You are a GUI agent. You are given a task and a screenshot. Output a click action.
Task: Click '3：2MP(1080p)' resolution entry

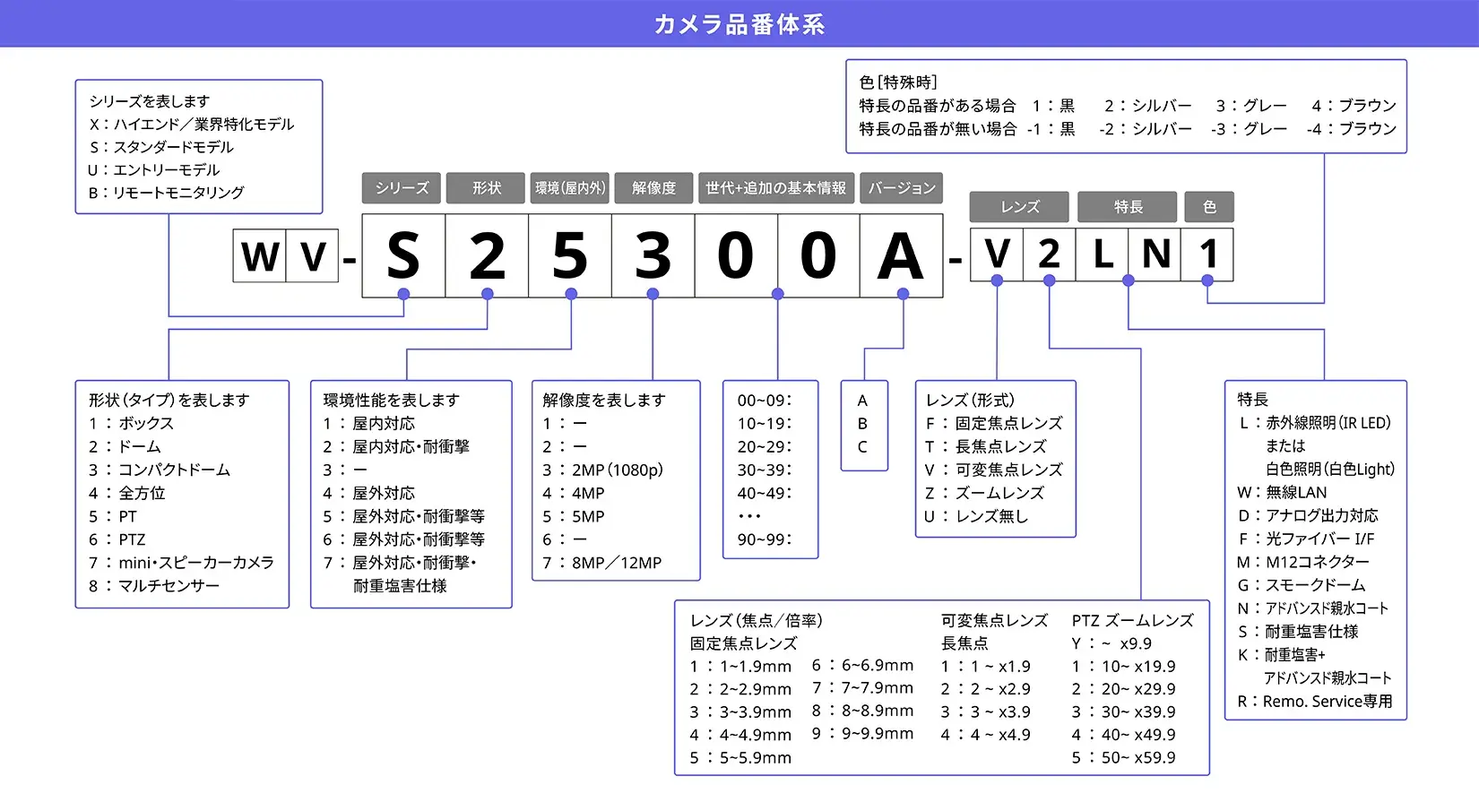(602, 470)
